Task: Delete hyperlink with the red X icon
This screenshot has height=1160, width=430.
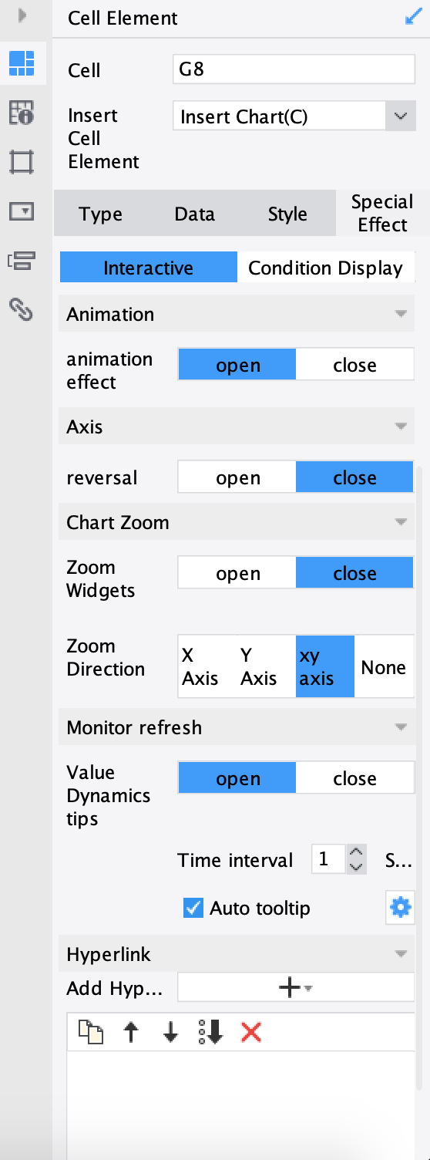Action: (251, 1032)
